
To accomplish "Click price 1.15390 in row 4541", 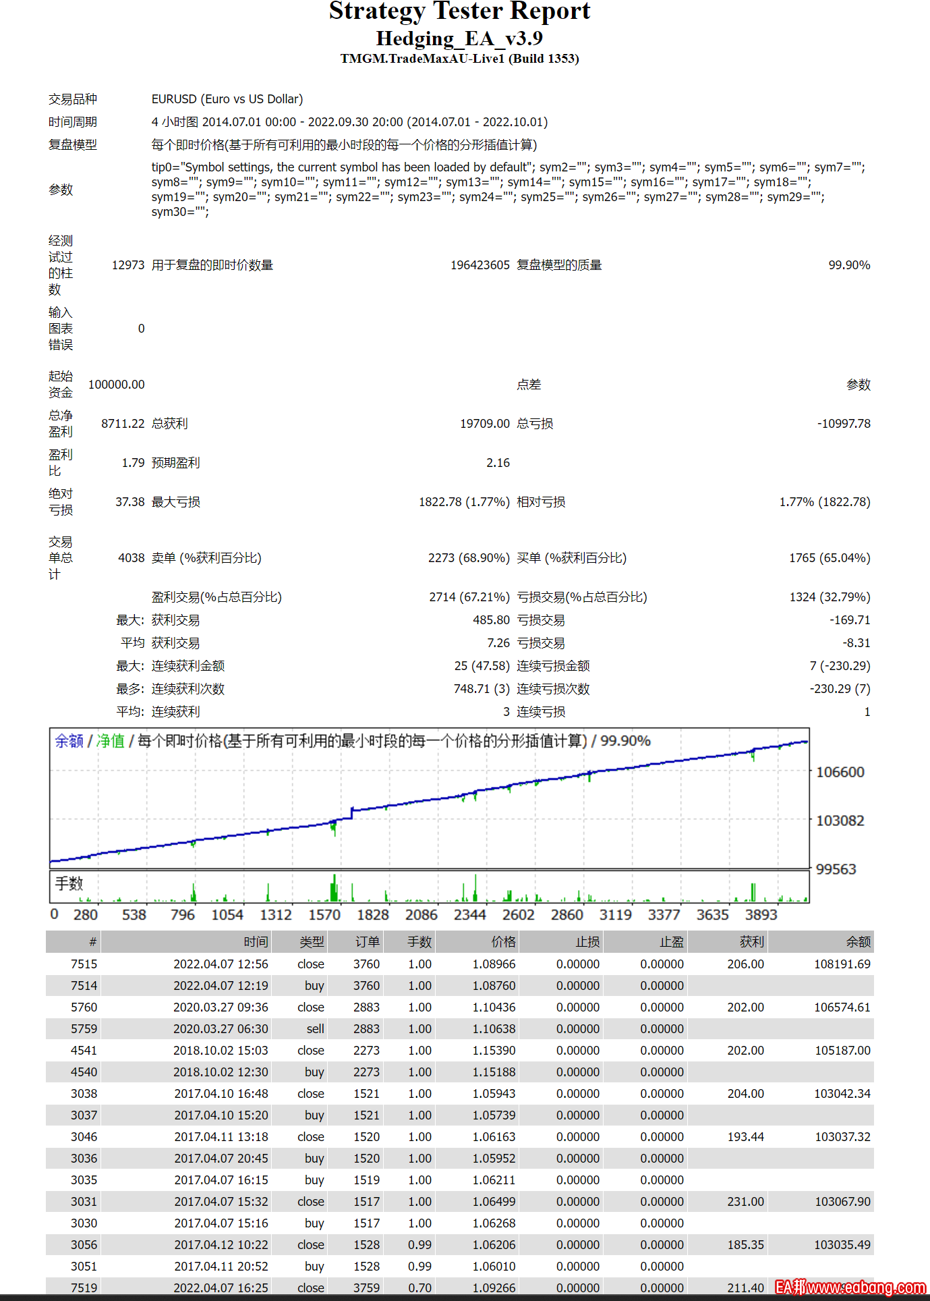I will (x=494, y=1051).
